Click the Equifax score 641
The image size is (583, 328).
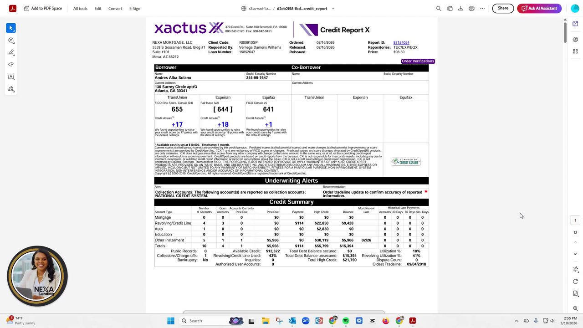coord(268,109)
